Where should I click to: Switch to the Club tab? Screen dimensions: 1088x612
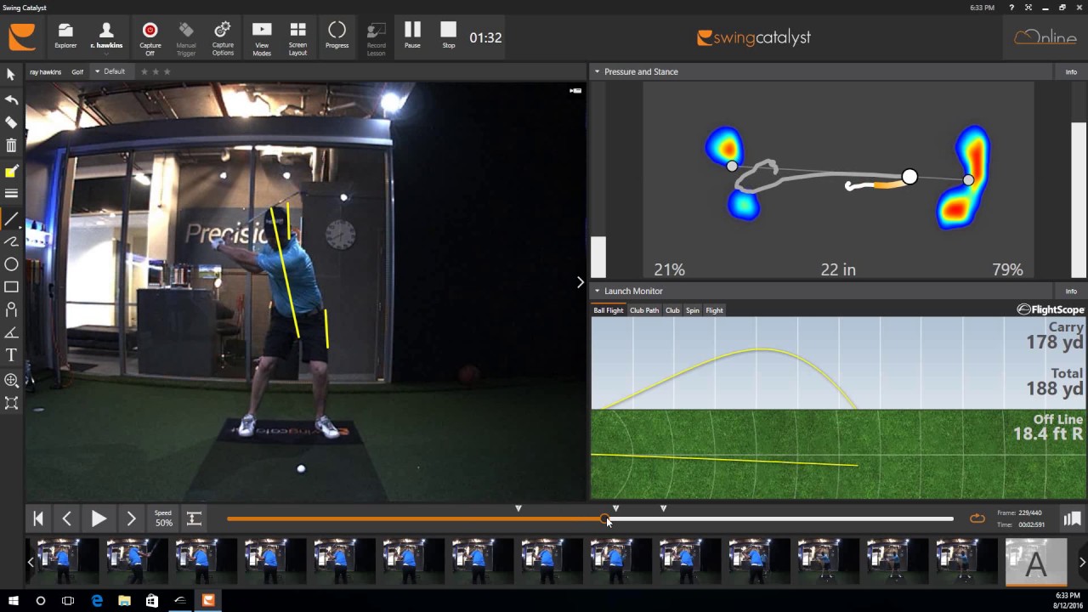pyautogui.click(x=672, y=310)
